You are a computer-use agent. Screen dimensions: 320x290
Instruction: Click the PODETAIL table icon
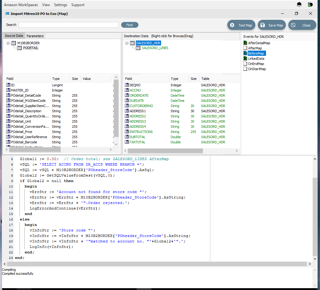coord(20,48)
